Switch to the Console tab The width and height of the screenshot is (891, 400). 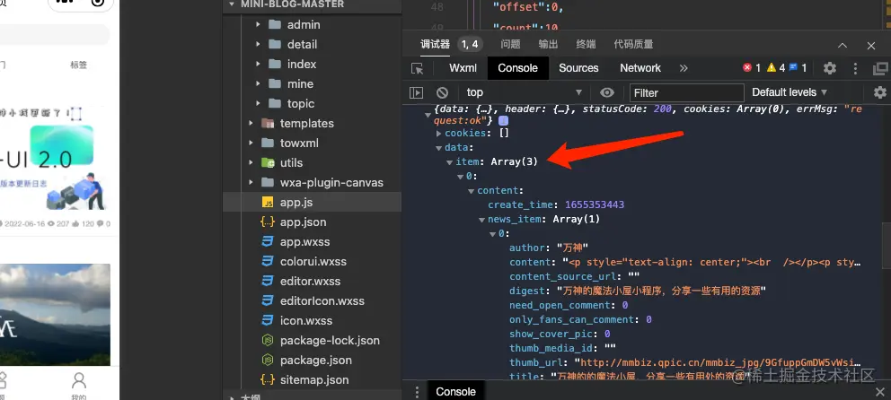tap(517, 68)
